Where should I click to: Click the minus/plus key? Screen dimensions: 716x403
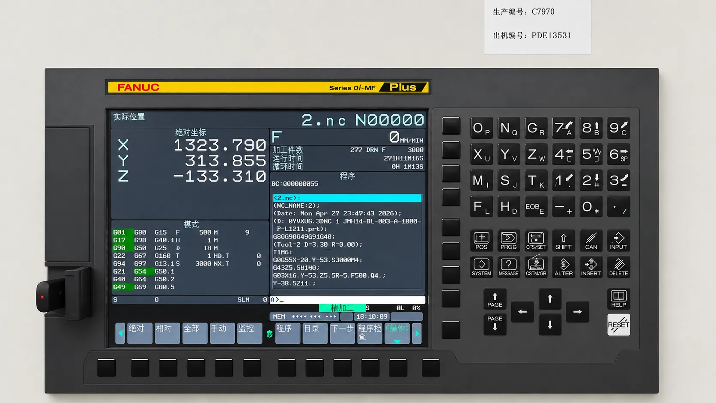coord(564,207)
